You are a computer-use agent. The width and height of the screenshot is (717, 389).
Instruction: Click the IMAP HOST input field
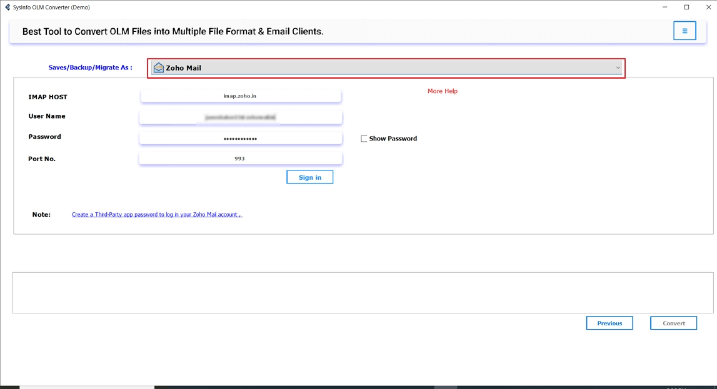tap(241, 96)
